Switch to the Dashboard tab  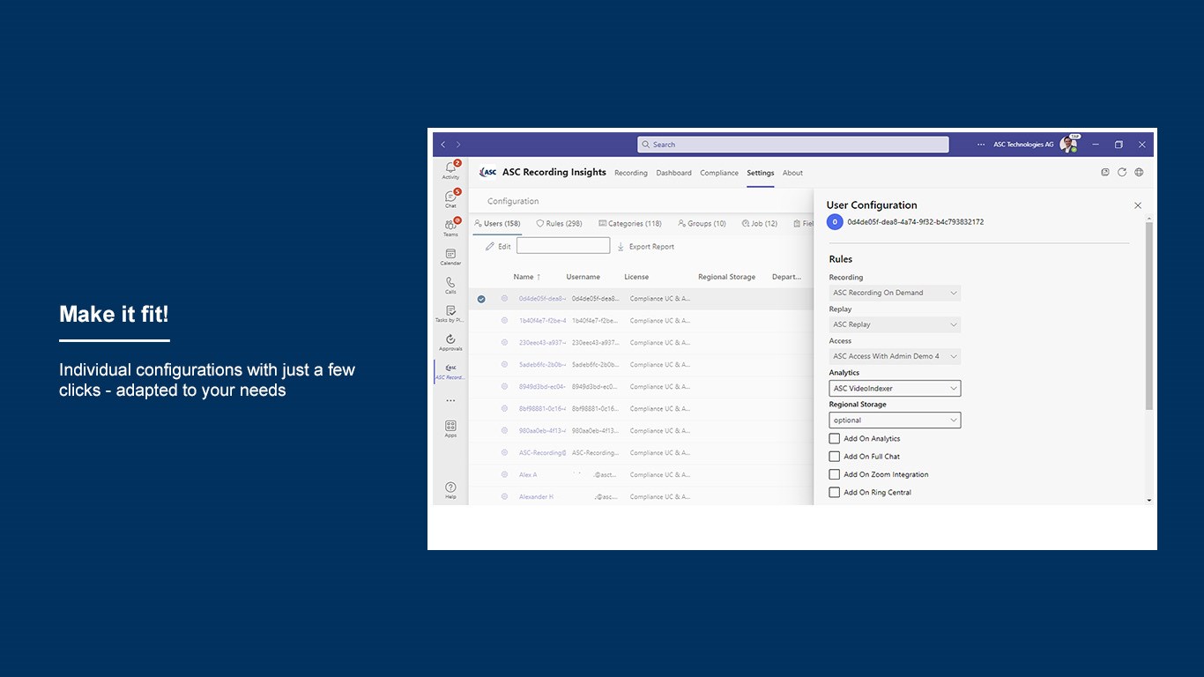click(x=673, y=173)
